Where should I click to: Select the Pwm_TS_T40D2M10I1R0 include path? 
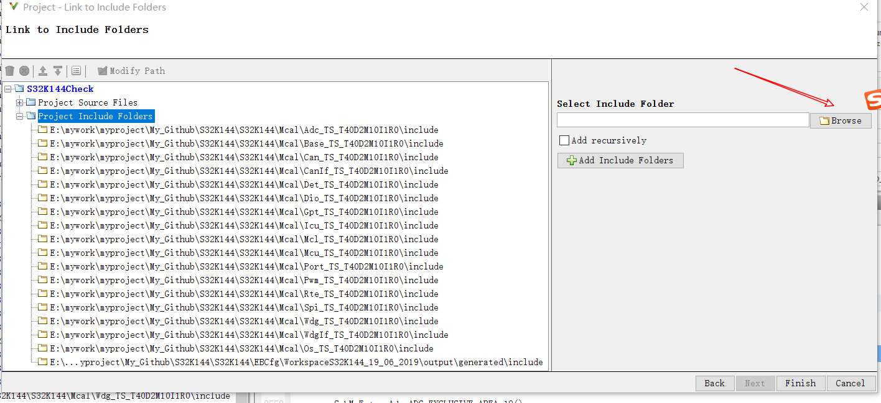pyautogui.click(x=244, y=280)
